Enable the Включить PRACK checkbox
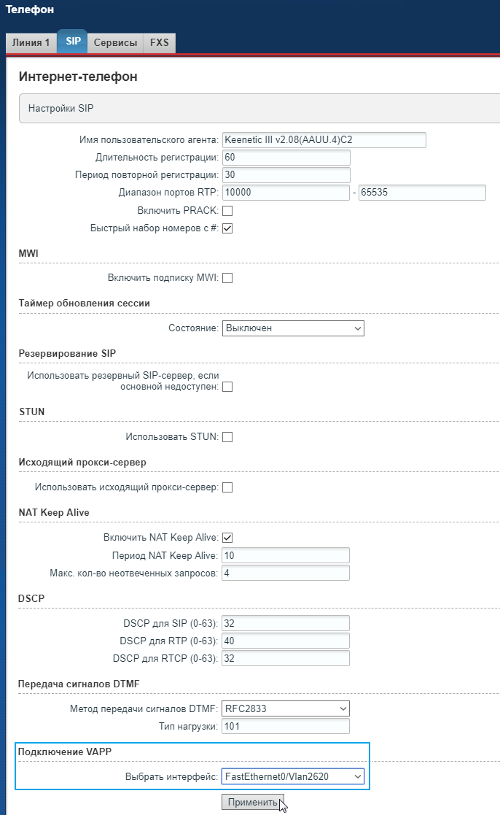The width and height of the screenshot is (500, 815). pyautogui.click(x=227, y=211)
